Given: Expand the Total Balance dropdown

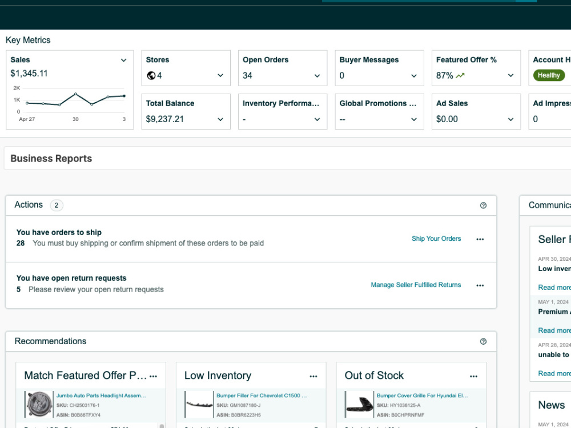Looking at the screenshot, I should [220, 119].
